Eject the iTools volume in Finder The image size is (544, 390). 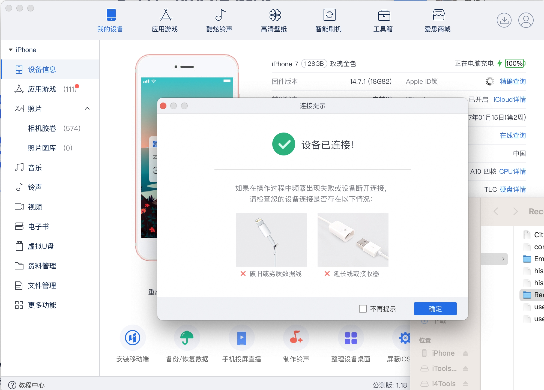coord(465,369)
